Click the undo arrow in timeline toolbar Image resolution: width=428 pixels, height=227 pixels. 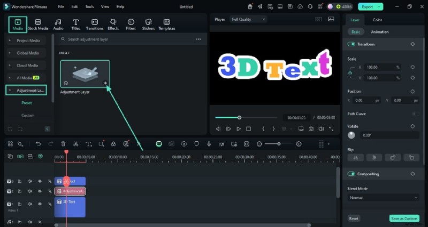38,144
